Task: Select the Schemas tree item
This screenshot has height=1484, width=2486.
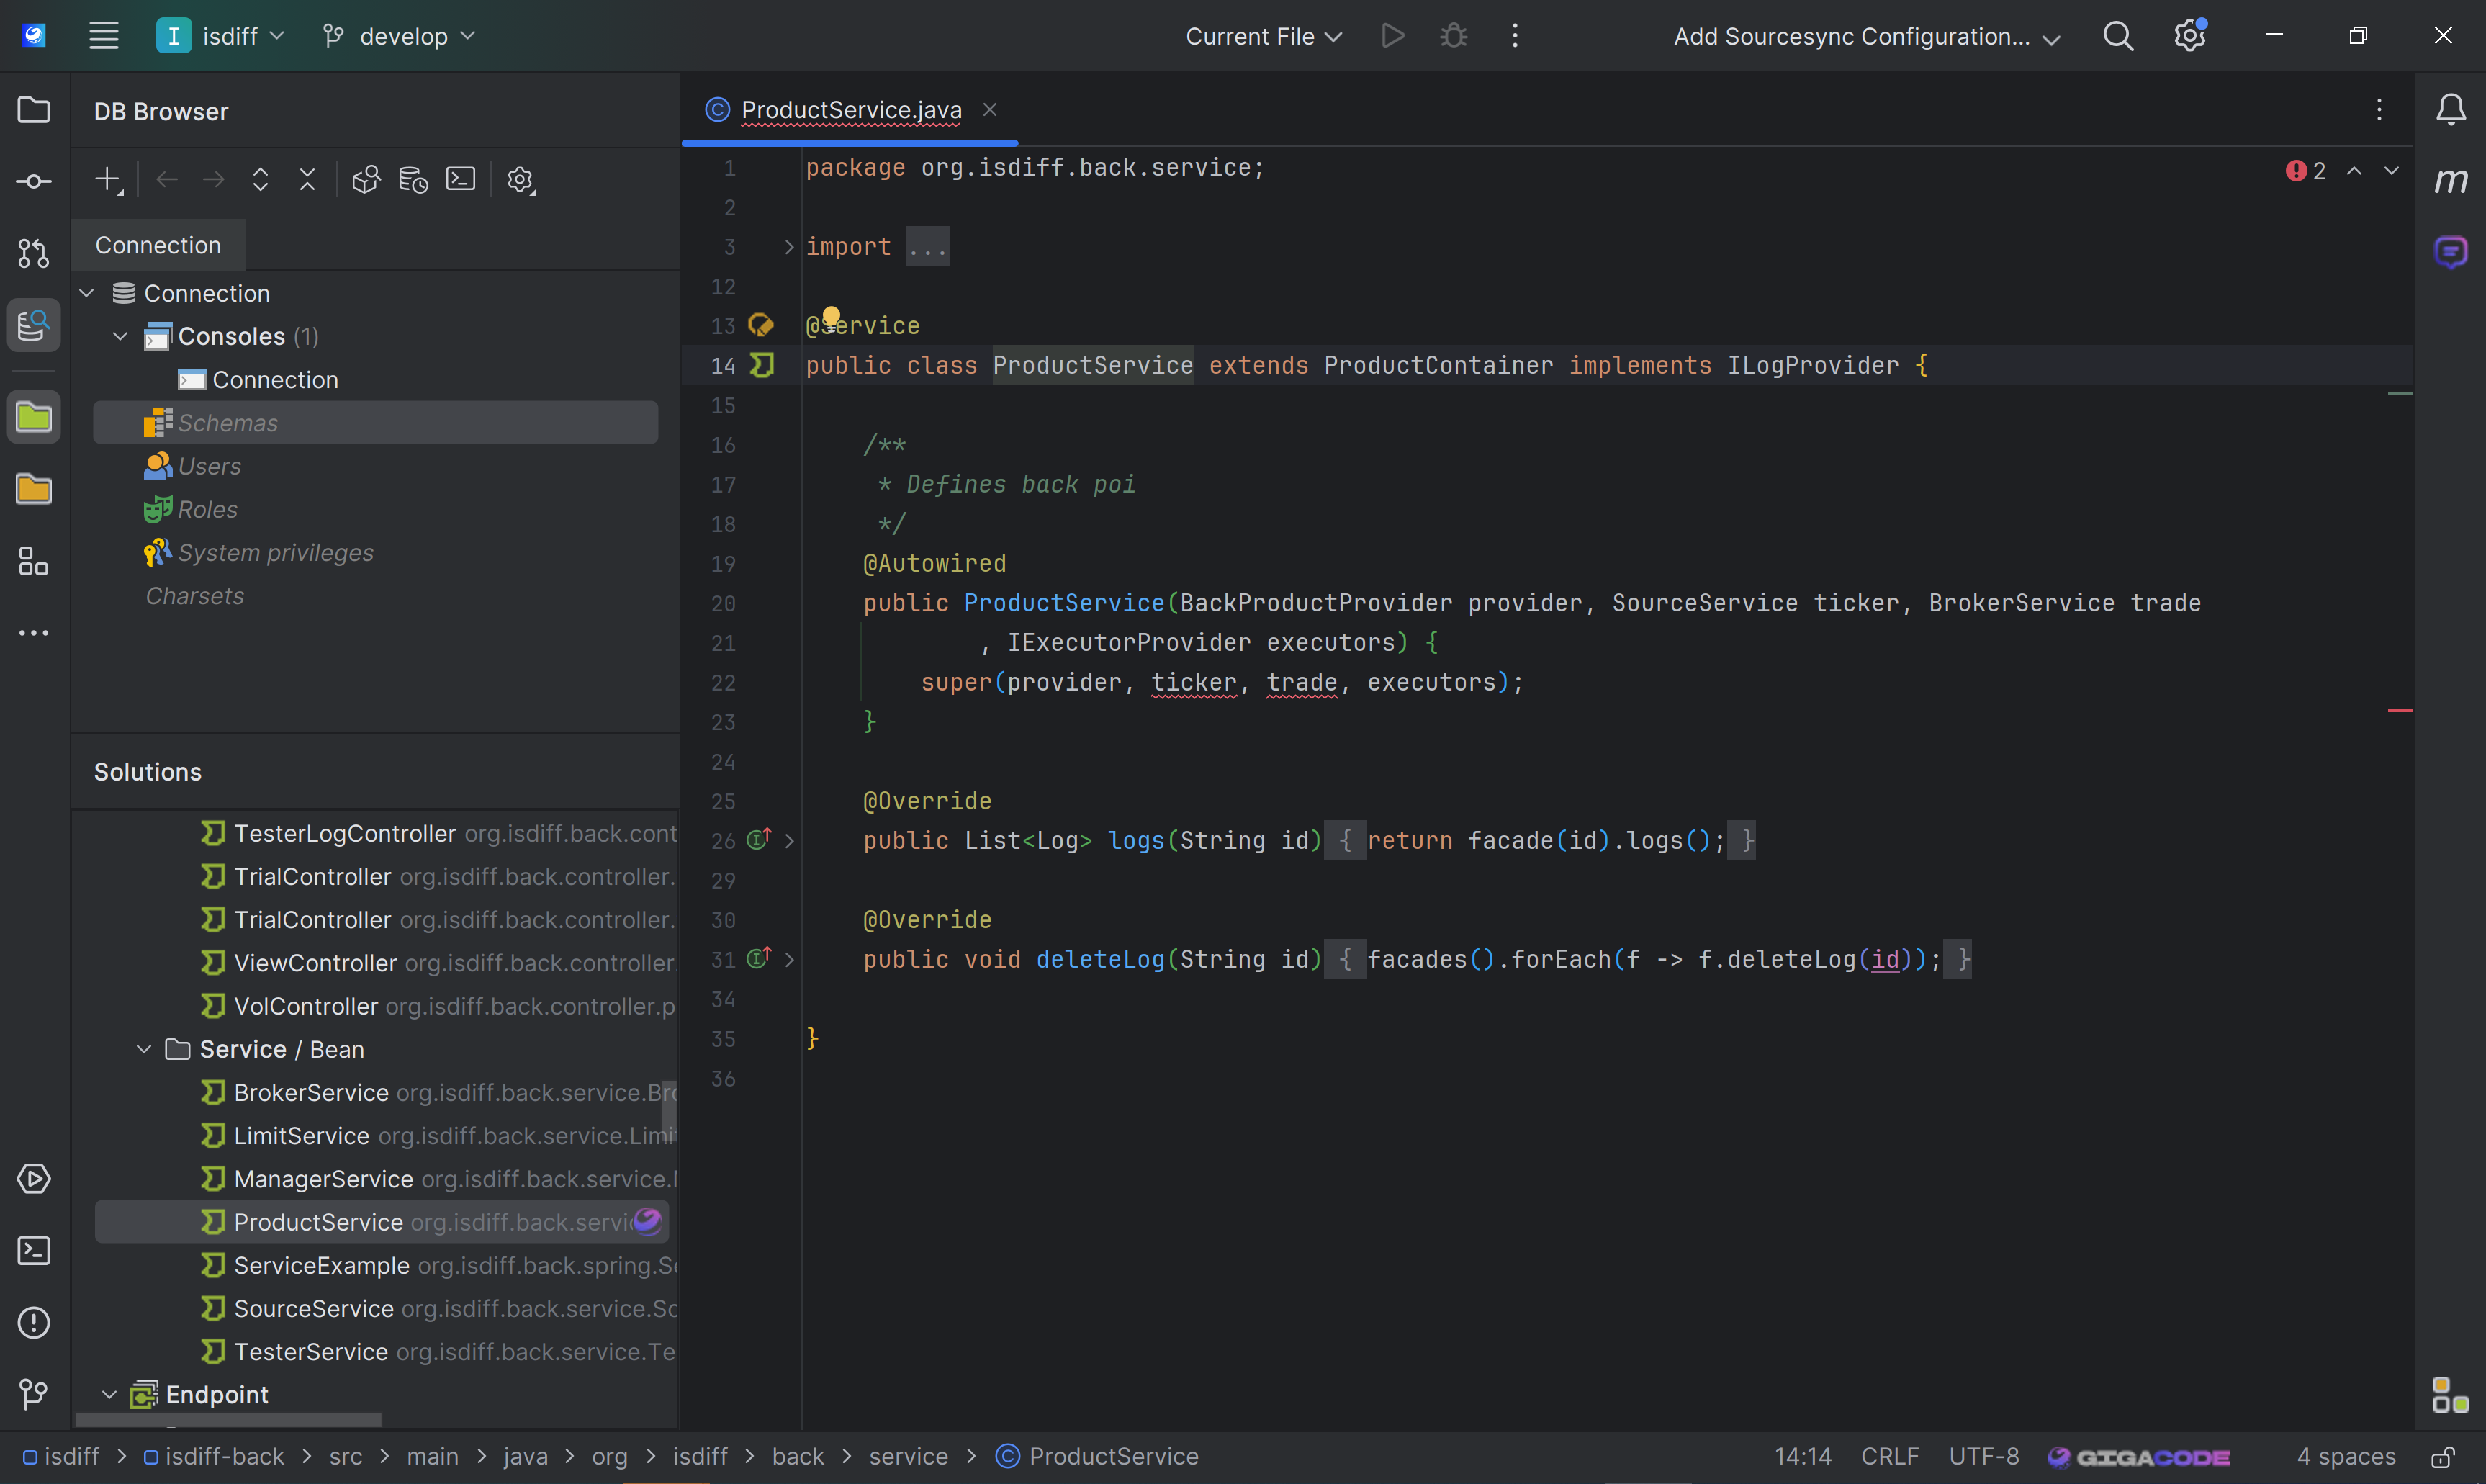Action: (376, 422)
